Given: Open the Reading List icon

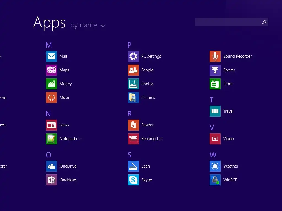Looking at the screenshot, I should coord(133,139).
